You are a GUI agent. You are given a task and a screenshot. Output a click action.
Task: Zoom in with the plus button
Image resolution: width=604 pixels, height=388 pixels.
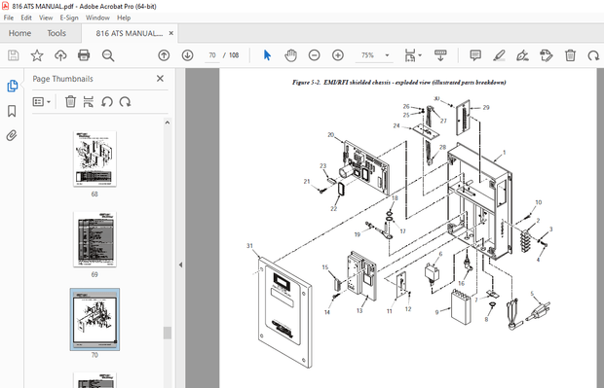coord(338,55)
